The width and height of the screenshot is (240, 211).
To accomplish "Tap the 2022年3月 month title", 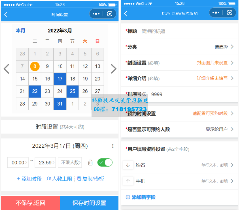I will pos(60,31).
